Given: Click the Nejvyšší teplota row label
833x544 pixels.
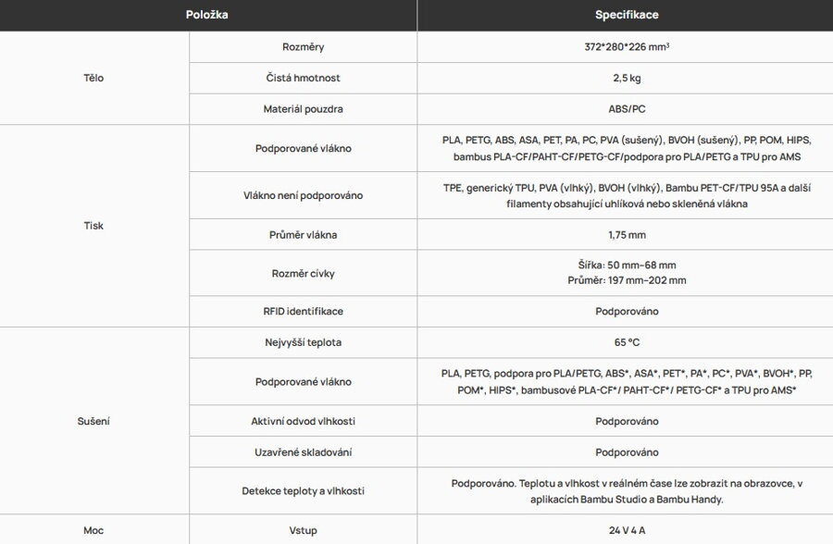Looking at the screenshot, I should pos(303,342).
